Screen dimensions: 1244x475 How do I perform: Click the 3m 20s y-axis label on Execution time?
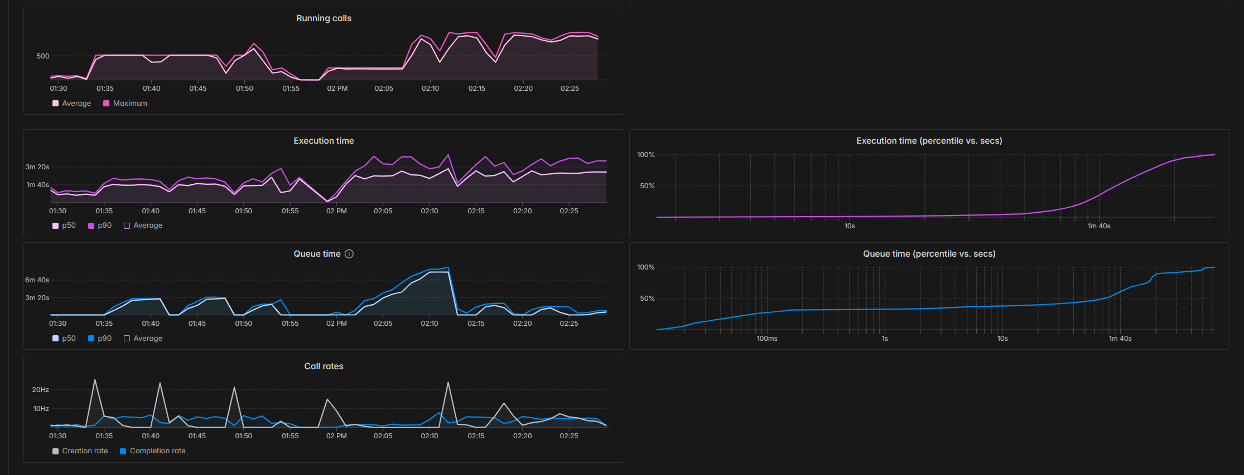[37, 167]
